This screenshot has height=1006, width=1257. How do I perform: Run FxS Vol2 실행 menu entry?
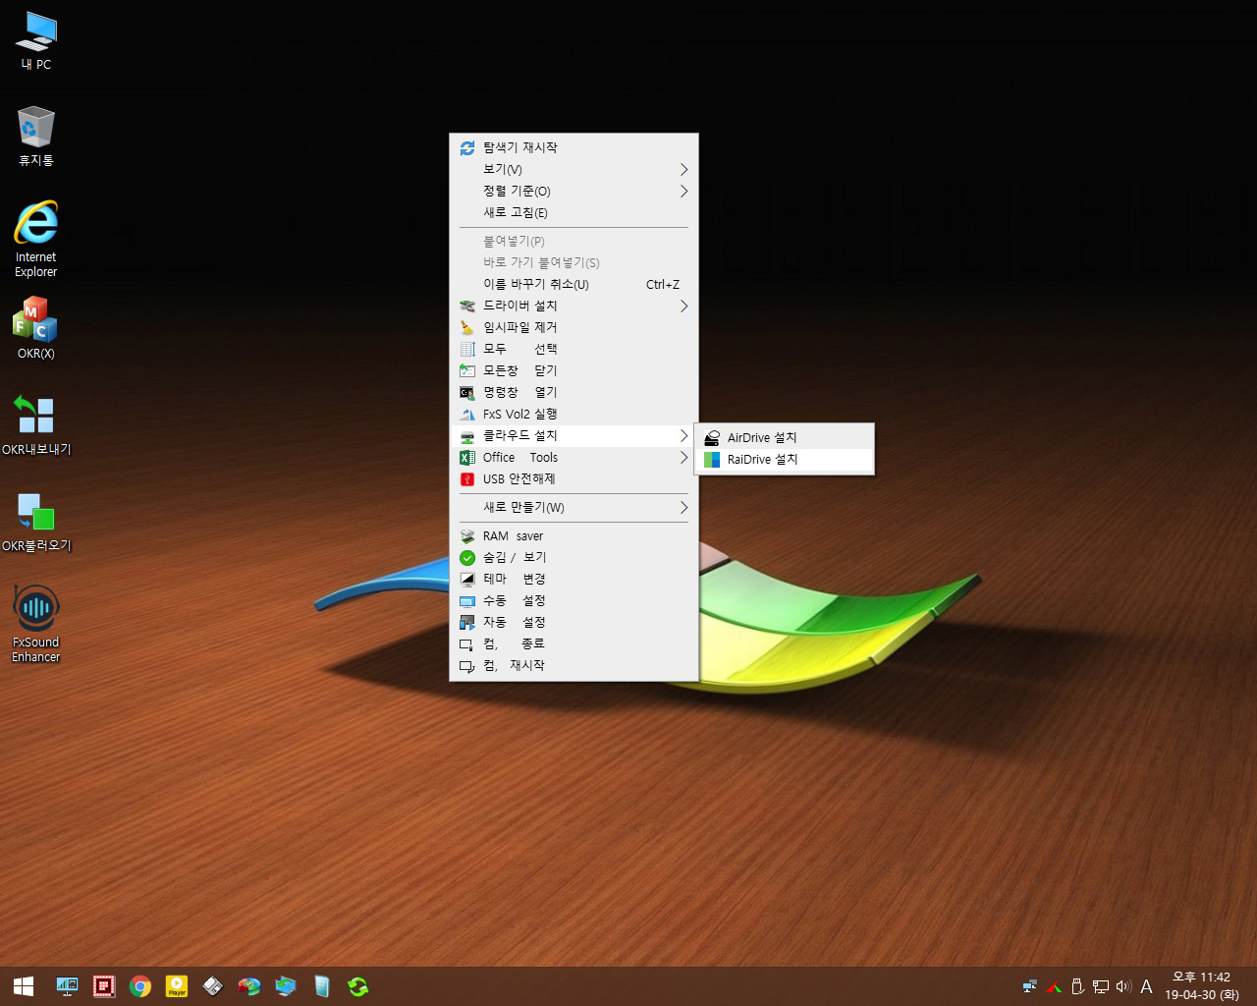point(574,414)
